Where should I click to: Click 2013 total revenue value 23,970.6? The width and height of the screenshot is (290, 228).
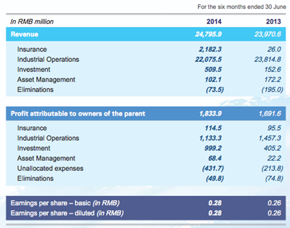(x=268, y=34)
